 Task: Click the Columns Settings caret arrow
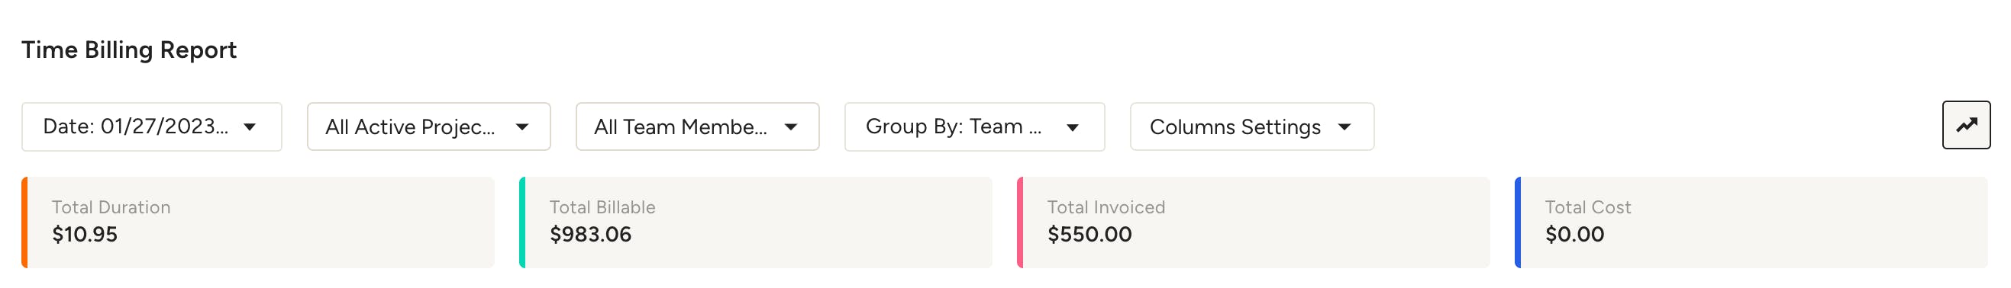click(x=1344, y=127)
